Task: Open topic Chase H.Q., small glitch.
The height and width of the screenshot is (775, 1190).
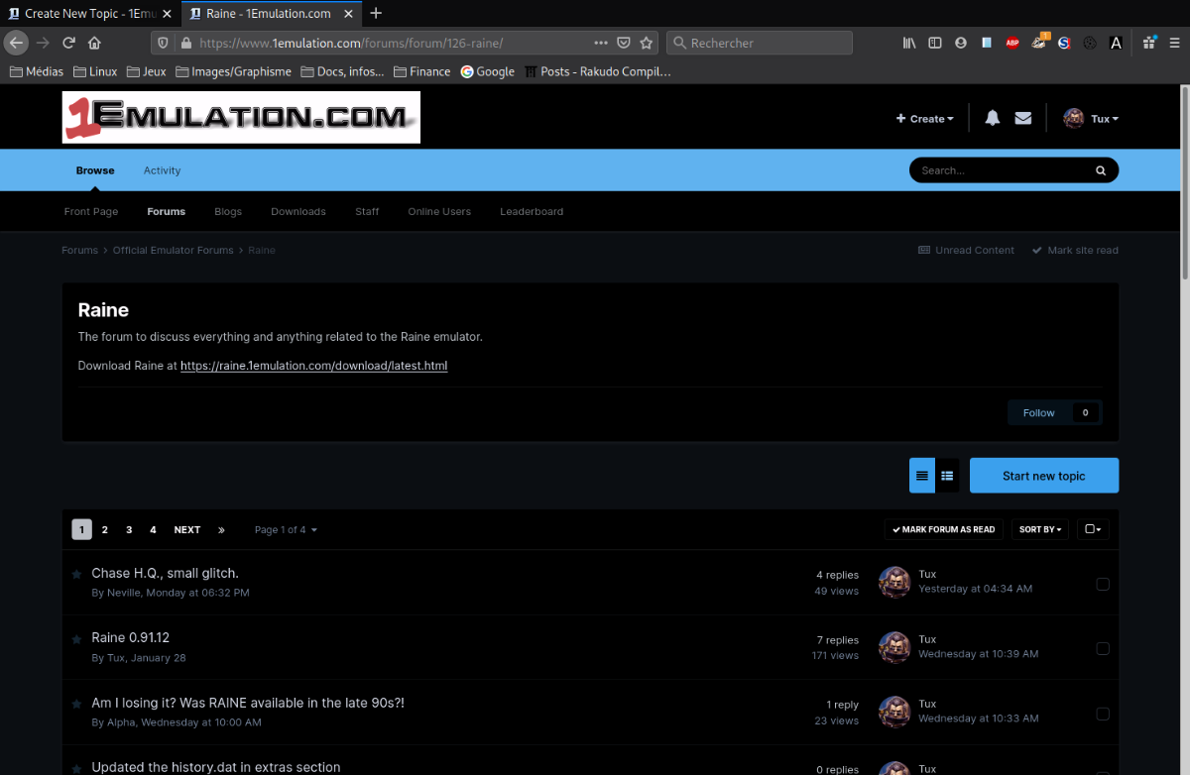Action: pos(165,573)
